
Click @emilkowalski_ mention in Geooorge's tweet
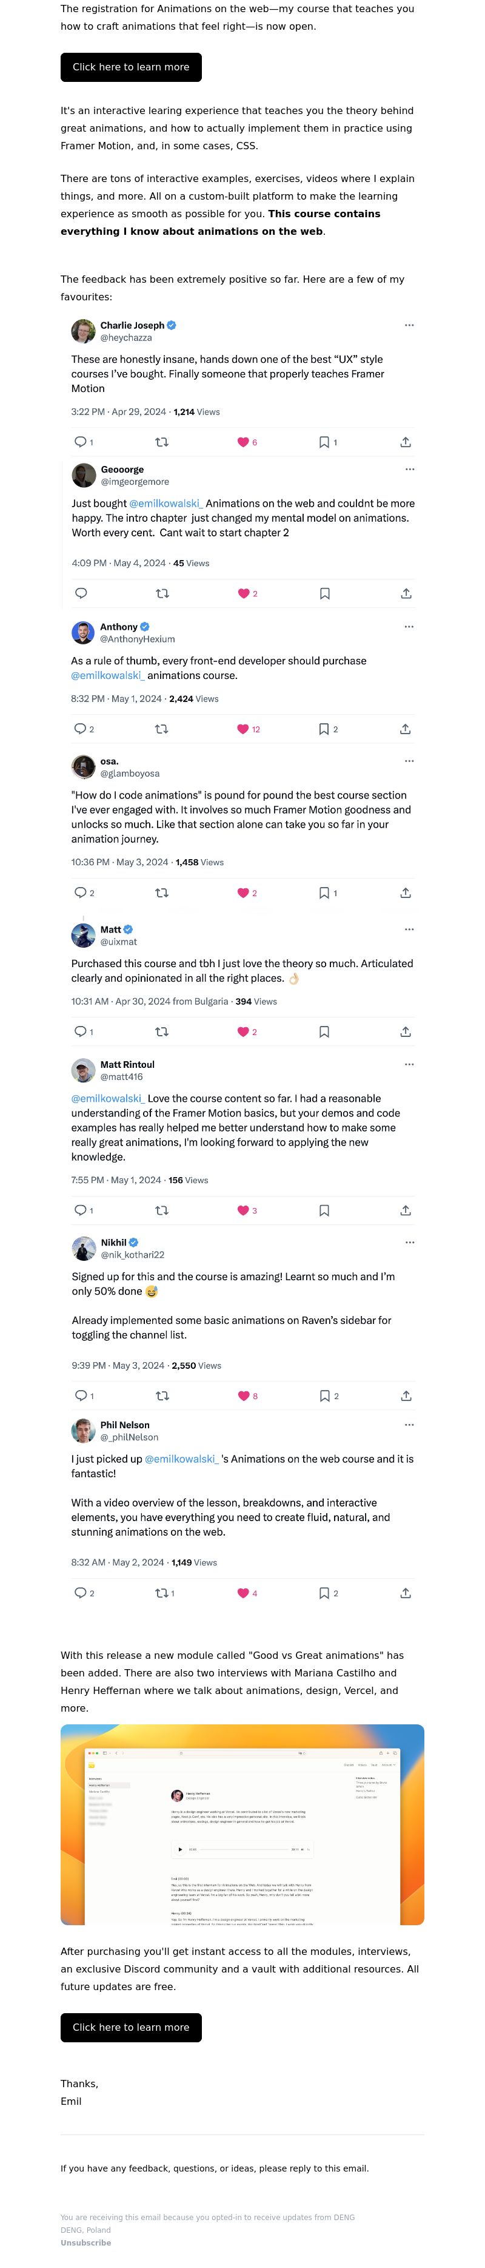point(166,504)
